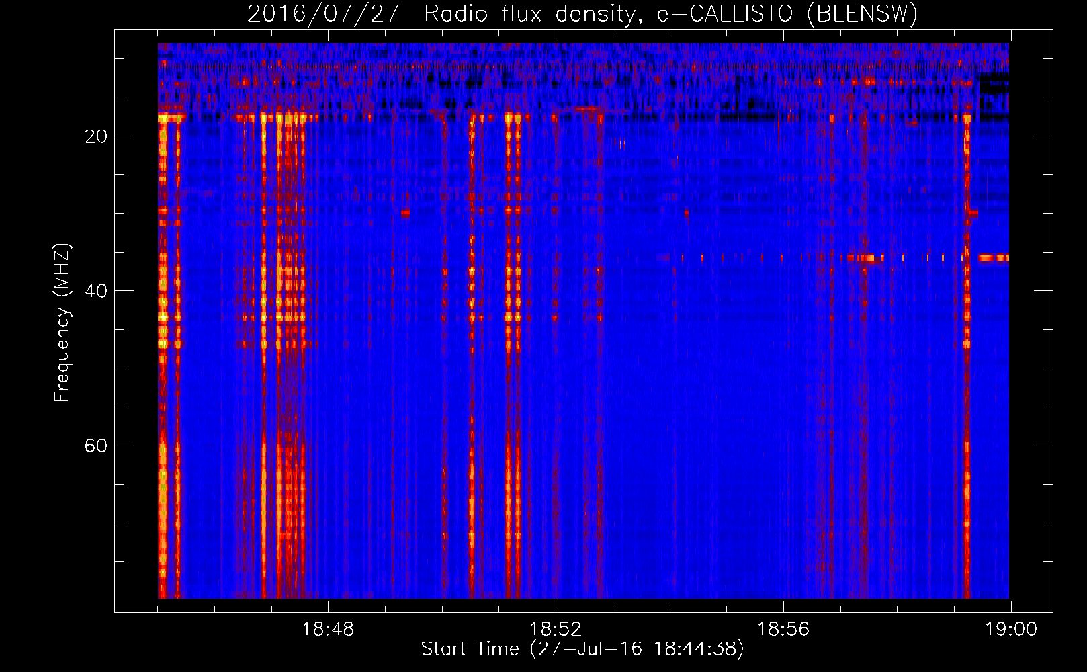This screenshot has height=672, width=1087.
Task: Click the 18:56 time tick label
Action: click(x=783, y=630)
